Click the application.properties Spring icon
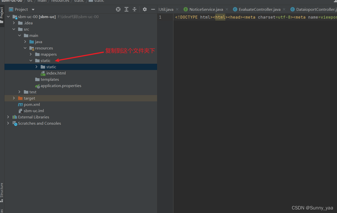 pos(37,86)
